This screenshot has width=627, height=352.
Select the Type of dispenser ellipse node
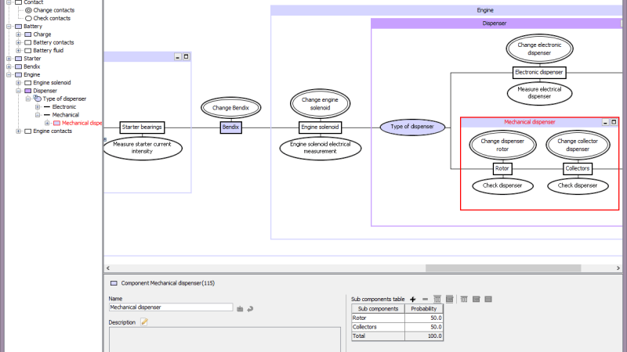[412, 127]
